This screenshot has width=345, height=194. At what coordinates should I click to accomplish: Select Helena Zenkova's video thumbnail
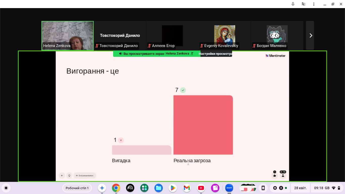coord(67,35)
